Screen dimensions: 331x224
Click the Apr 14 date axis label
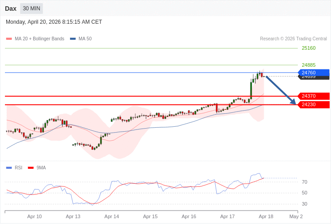tap(112, 216)
